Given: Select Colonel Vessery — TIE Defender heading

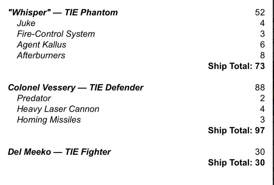Looking at the screenshot, I should (76, 88).
